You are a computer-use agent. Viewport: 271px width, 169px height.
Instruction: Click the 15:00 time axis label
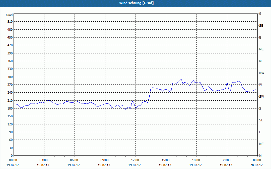(166, 160)
